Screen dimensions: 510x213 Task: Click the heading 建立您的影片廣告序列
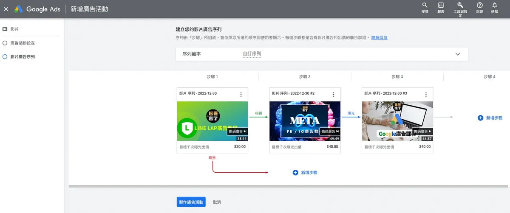[199, 30]
